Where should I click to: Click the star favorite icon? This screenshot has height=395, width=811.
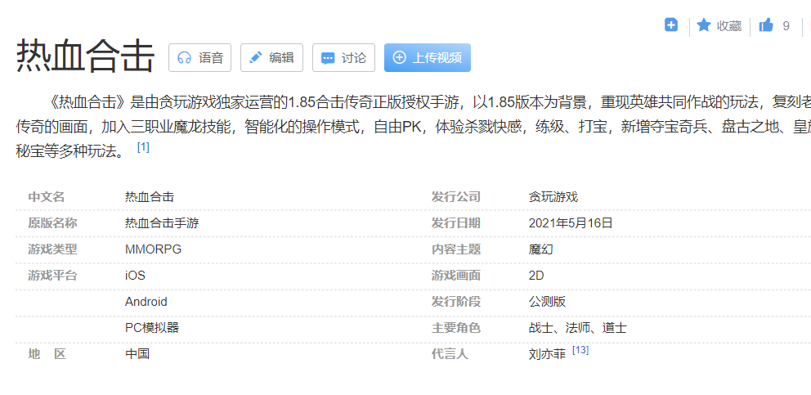coord(703,25)
